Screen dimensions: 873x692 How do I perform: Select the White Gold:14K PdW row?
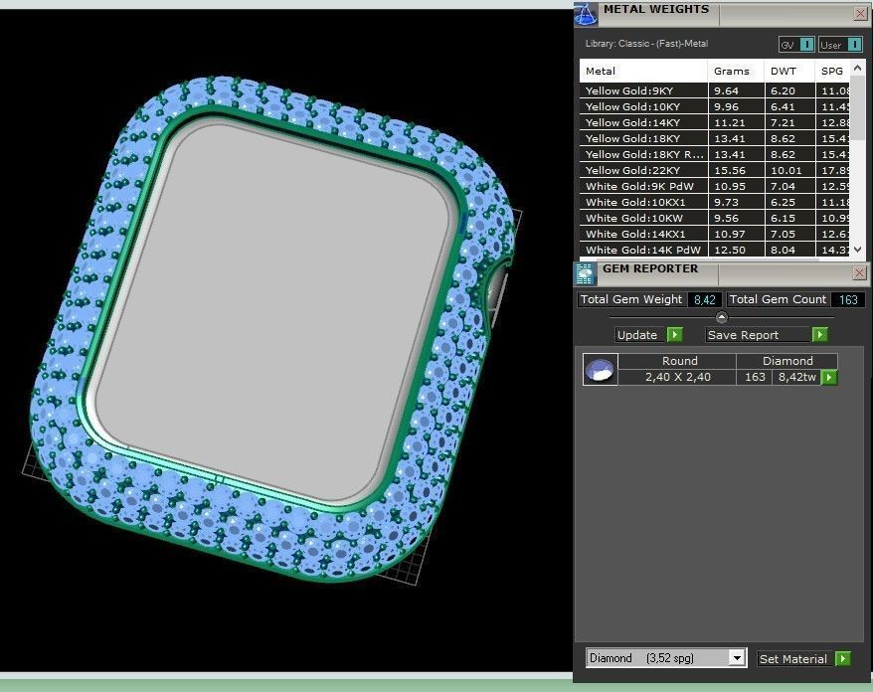pos(714,250)
